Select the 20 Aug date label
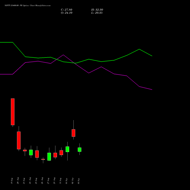This screenshot has height=190, width=190. [18, 181]
